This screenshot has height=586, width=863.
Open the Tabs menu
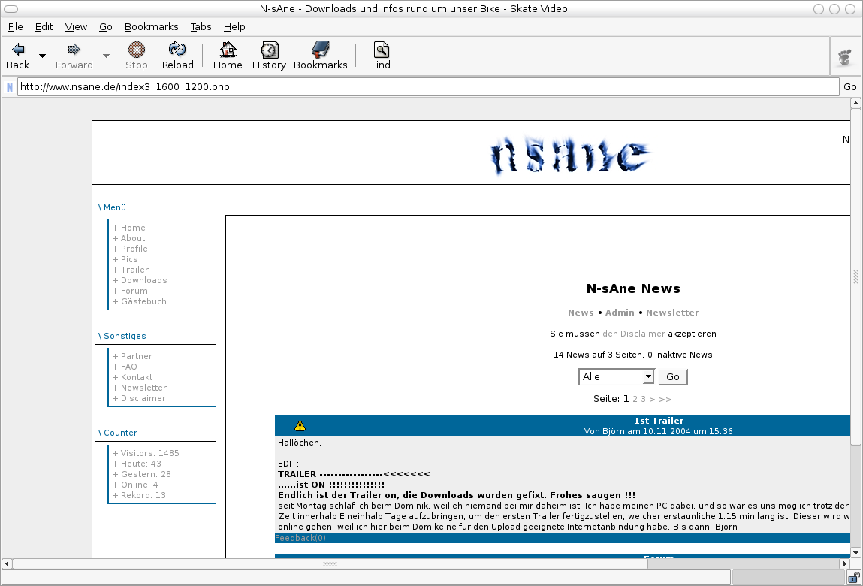pos(201,26)
